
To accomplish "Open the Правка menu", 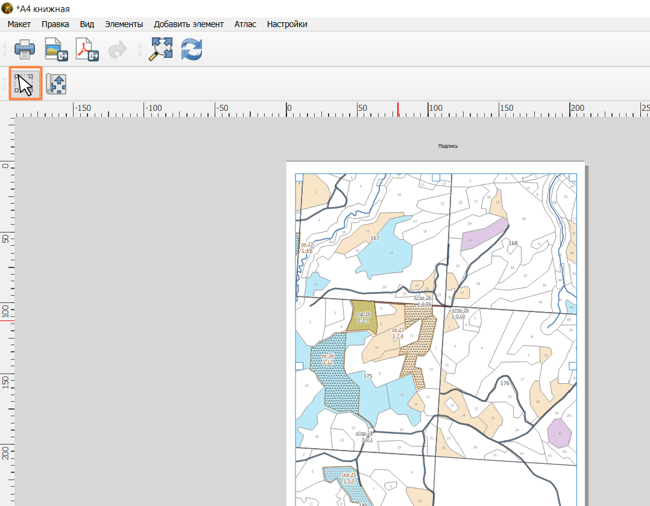I will (55, 24).
